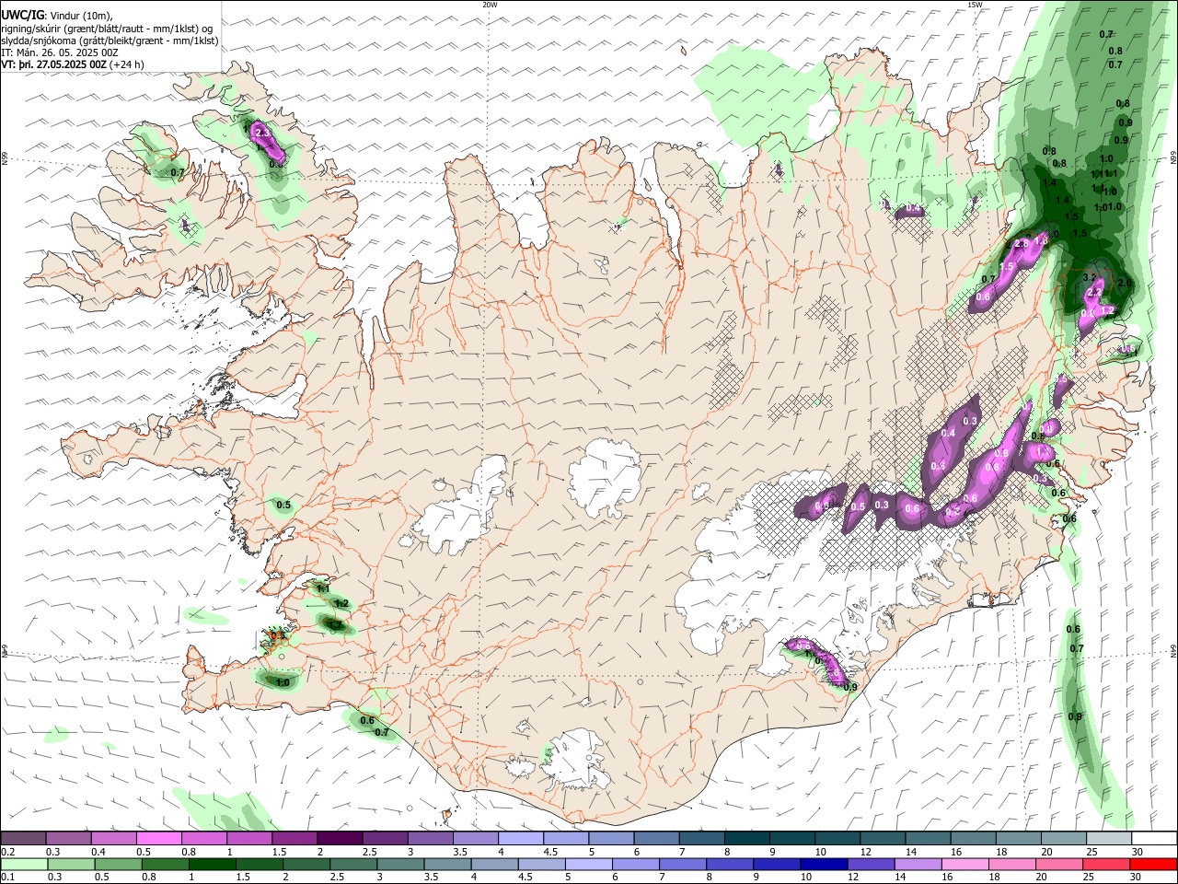Select the red 25–30 swatch in the lower legend row
This screenshot has height=884, width=1178.
[1106, 865]
